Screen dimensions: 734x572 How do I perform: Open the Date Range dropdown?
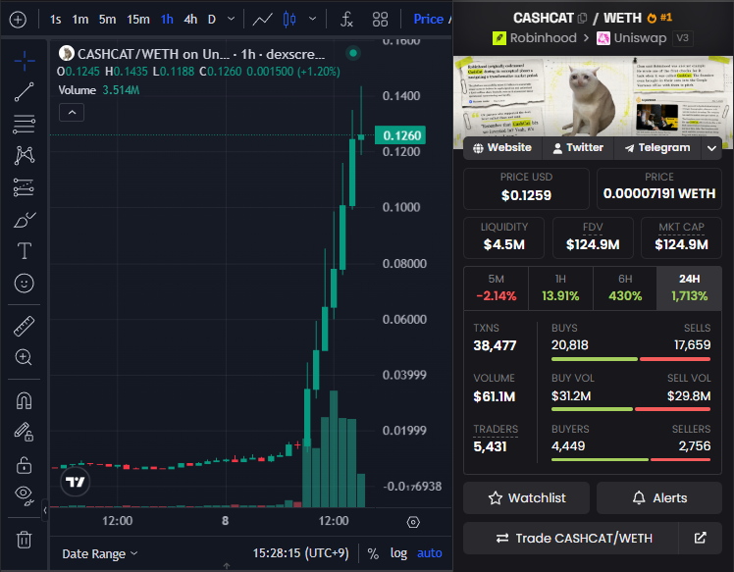tap(100, 553)
